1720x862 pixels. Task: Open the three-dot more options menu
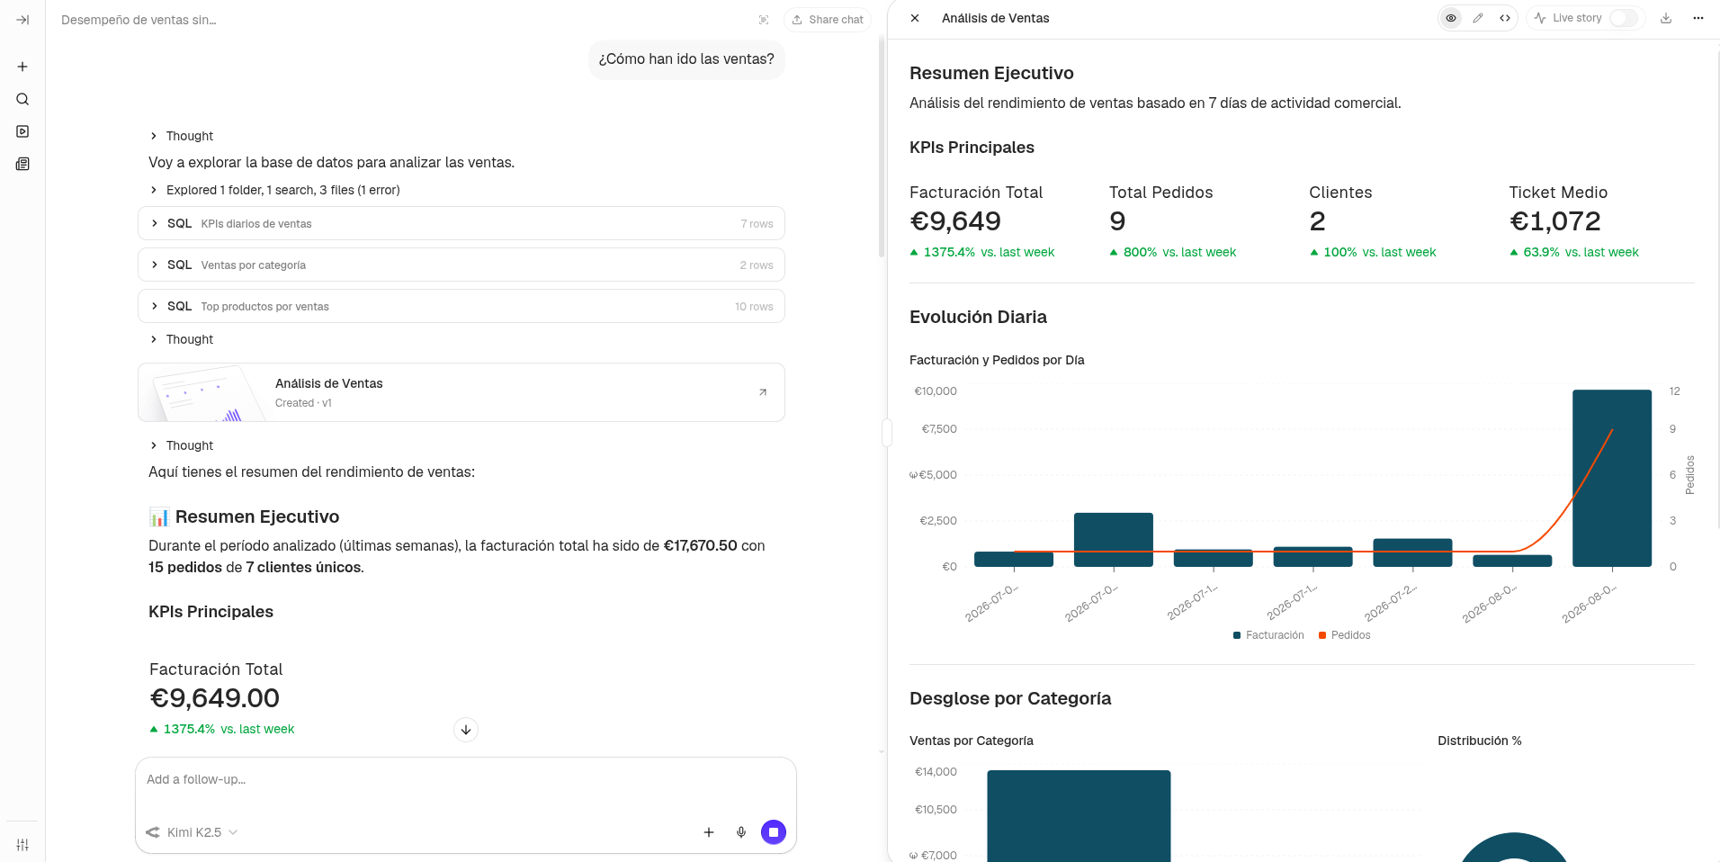pos(1698,18)
